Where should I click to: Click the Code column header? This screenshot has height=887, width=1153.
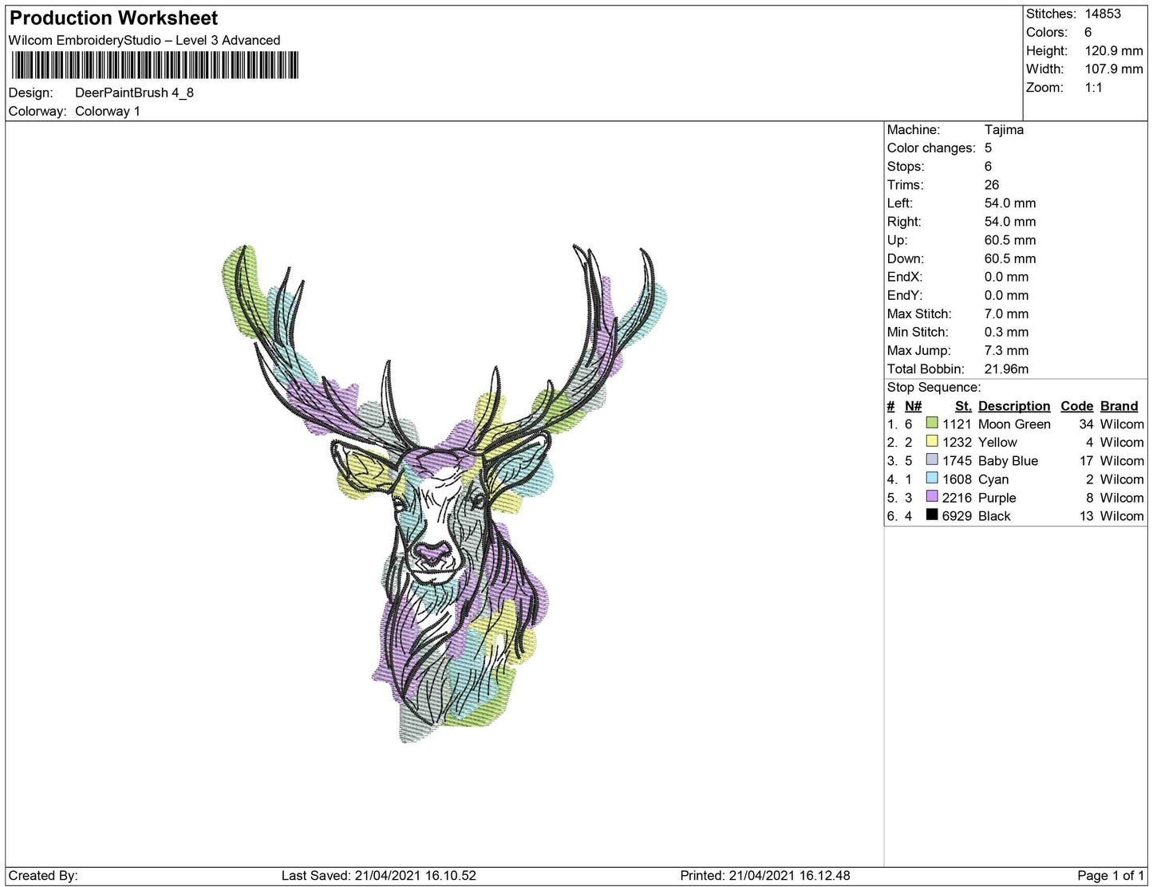(1076, 405)
